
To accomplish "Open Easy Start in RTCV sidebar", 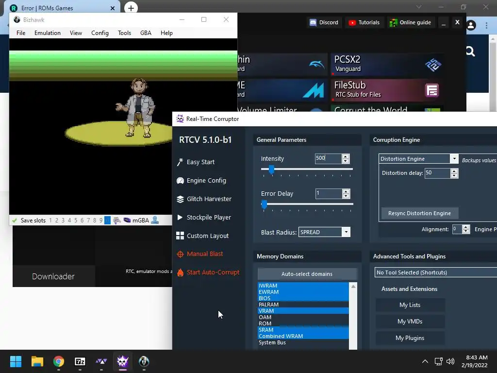I will (200, 162).
